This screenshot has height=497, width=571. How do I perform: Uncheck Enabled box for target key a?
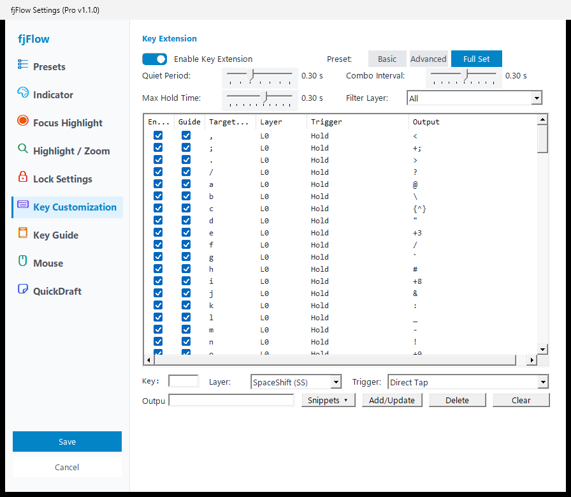coord(158,184)
